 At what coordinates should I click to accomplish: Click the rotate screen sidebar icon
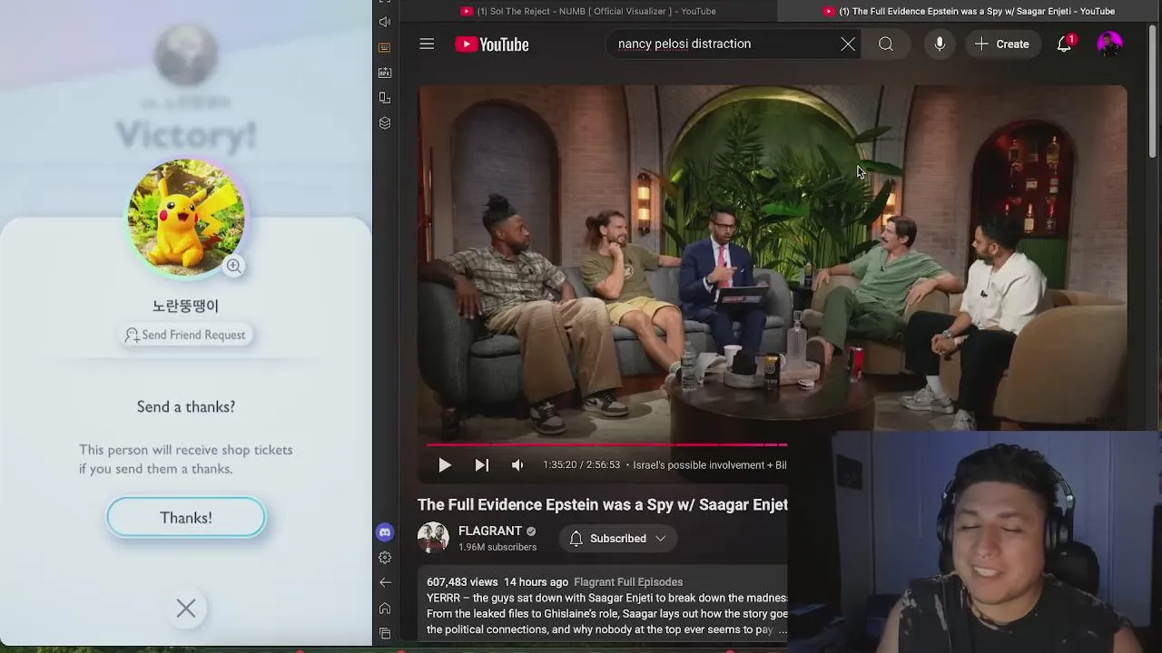tap(385, 98)
